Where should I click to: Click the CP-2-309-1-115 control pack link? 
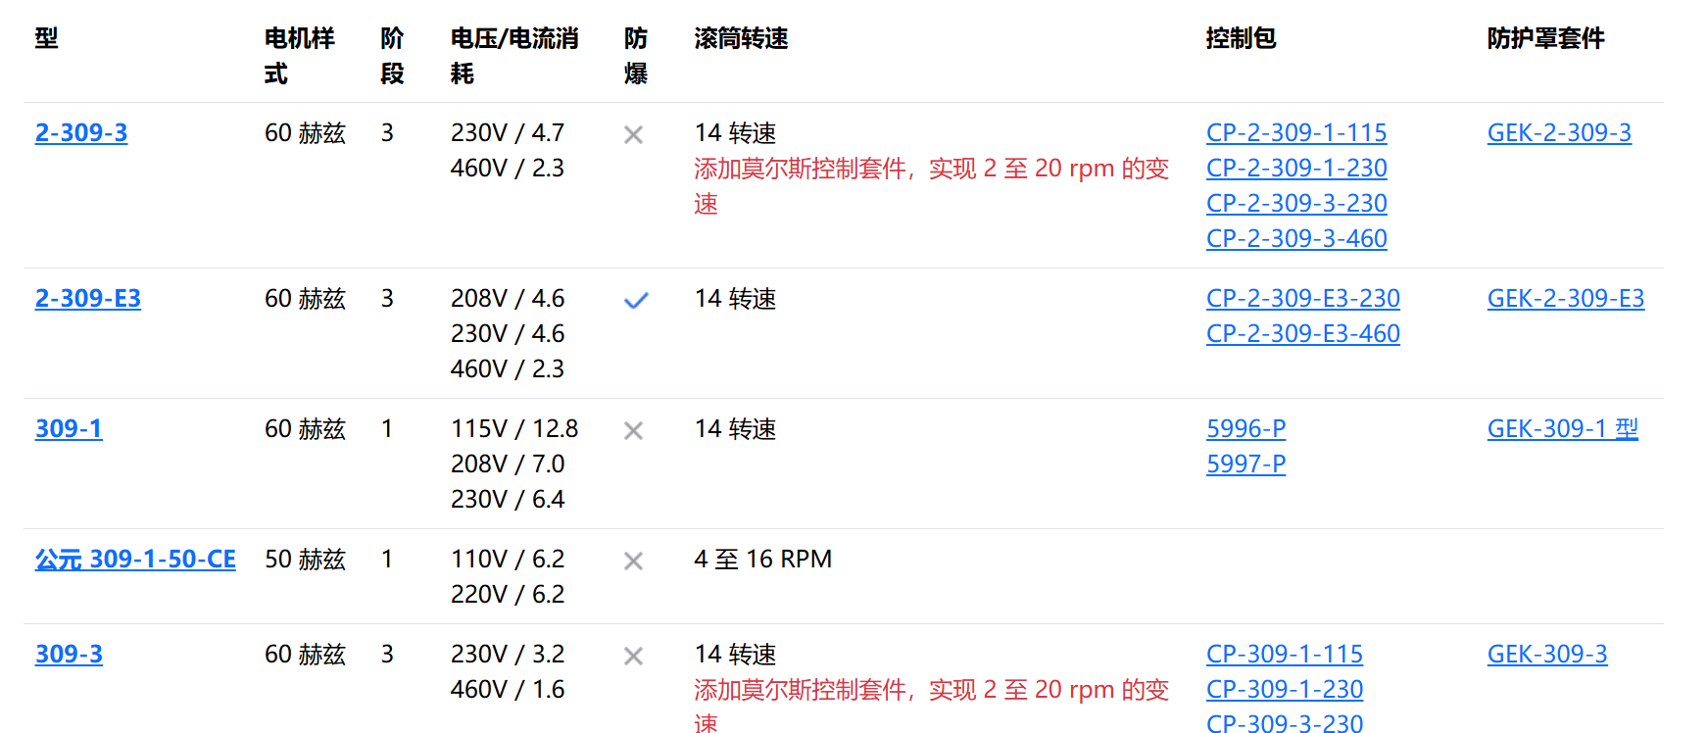(x=1296, y=132)
